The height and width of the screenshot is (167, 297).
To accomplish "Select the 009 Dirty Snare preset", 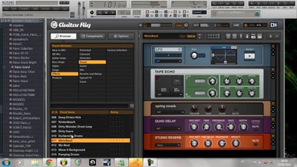I will 90,131.
